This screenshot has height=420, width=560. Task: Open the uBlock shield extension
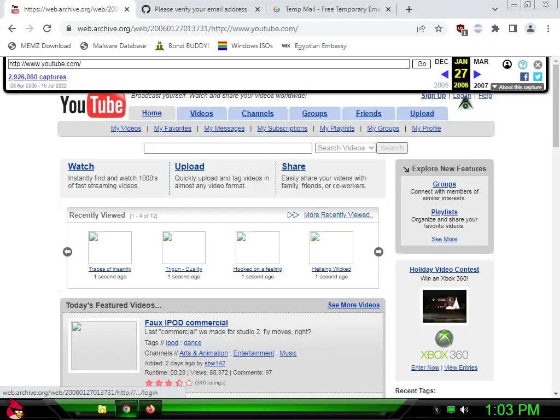click(x=461, y=29)
